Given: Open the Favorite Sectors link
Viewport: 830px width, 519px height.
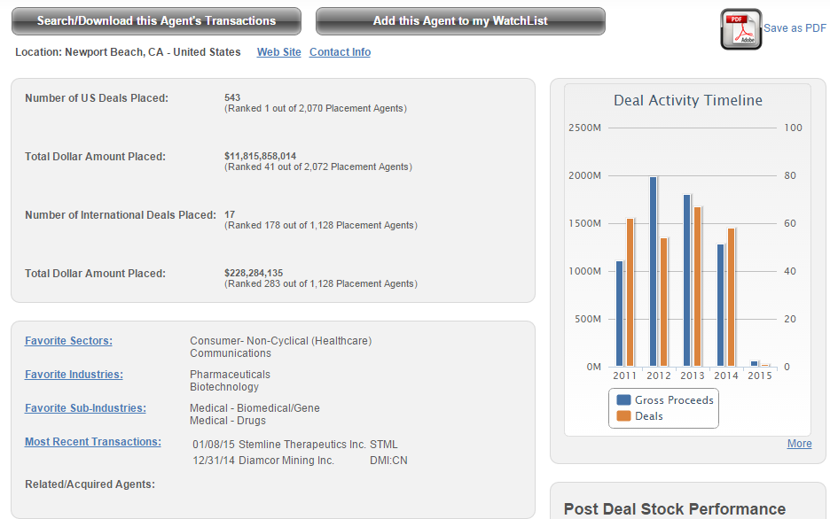Looking at the screenshot, I should [x=68, y=341].
